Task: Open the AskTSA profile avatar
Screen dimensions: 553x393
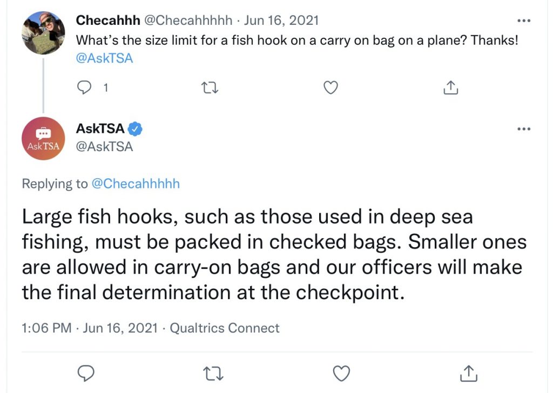Action: [x=43, y=139]
